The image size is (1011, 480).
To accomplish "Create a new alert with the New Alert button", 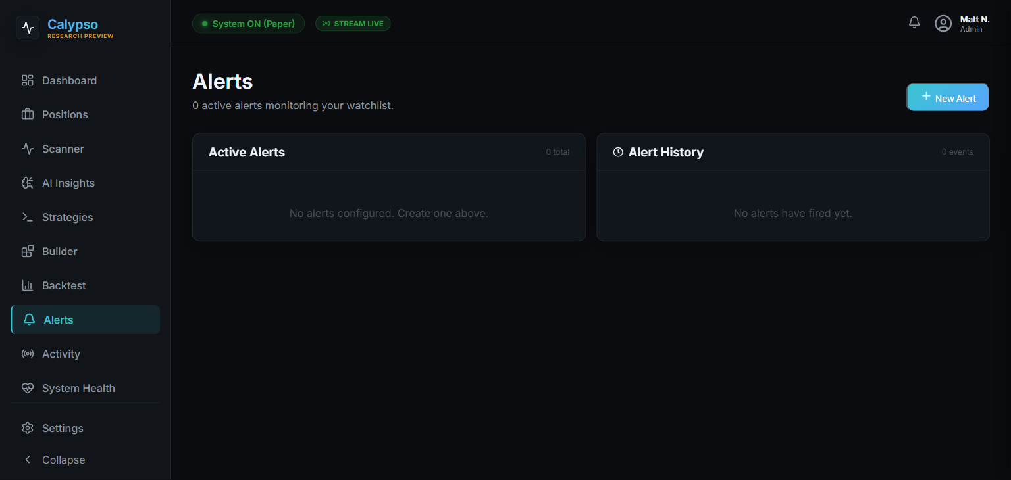I will [947, 97].
